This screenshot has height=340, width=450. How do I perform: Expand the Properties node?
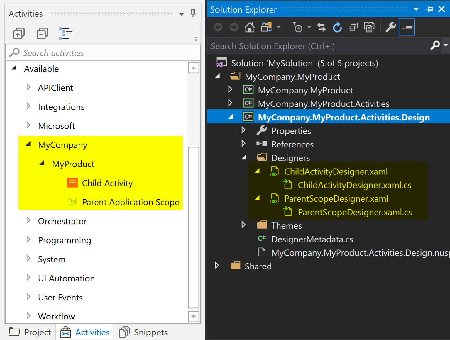coord(243,130)
